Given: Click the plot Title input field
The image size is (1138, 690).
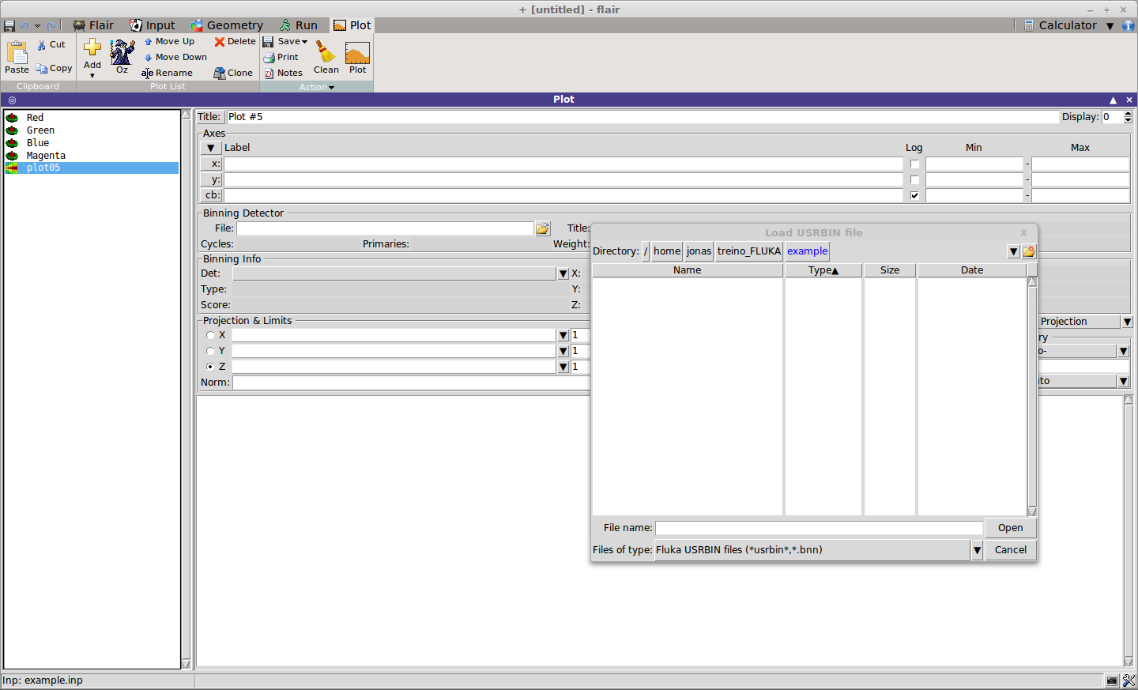Looking at the screenshot, I should pyautogui.click(x=642, y=117).
